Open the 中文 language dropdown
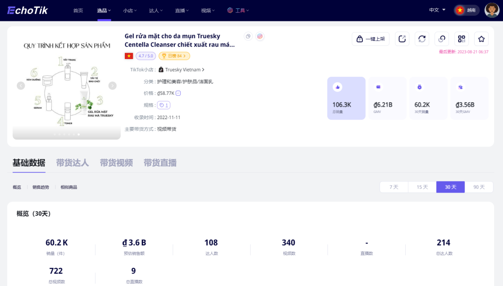 (x=437, y=9)
